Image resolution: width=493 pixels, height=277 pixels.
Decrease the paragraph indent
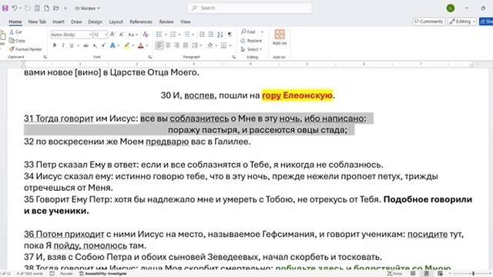point(202,34)
